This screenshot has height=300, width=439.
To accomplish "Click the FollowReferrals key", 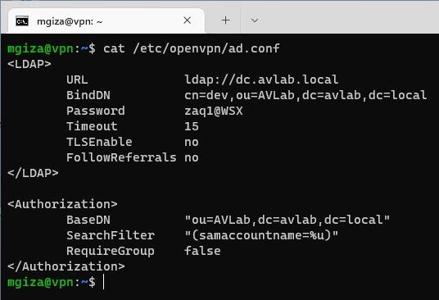I will click(x=121, y=157).
